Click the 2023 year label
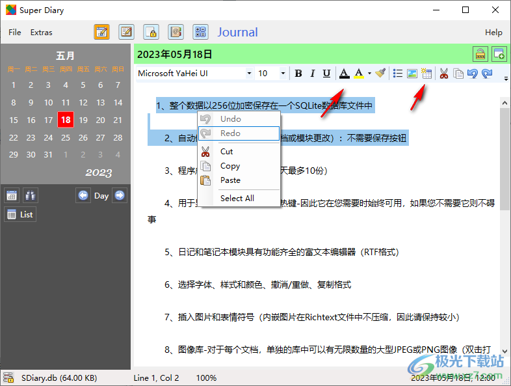This screenshot has height=386, width=511. point(98,172)
